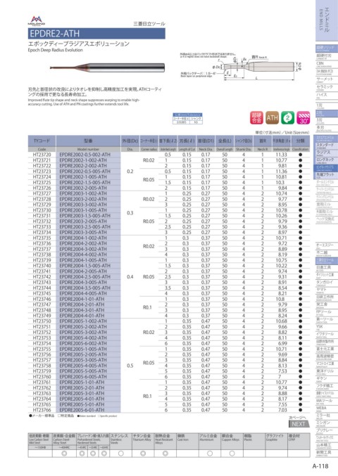
Task: Click the TYコード column header
Action: pyautogui.click(x=42, y=141)
